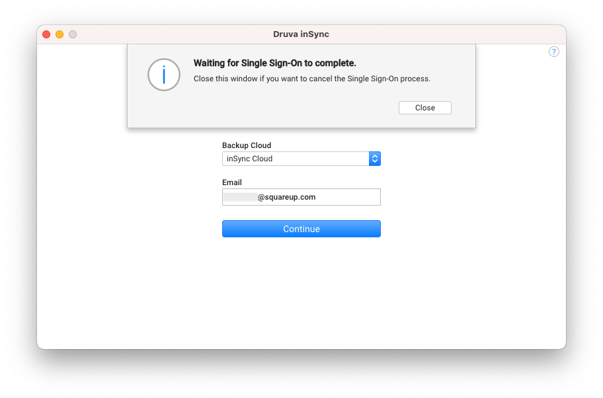Screen dimensions: 603x398
Task: Click the empty grey sheet area left of Close
Action: coord(262,108)
